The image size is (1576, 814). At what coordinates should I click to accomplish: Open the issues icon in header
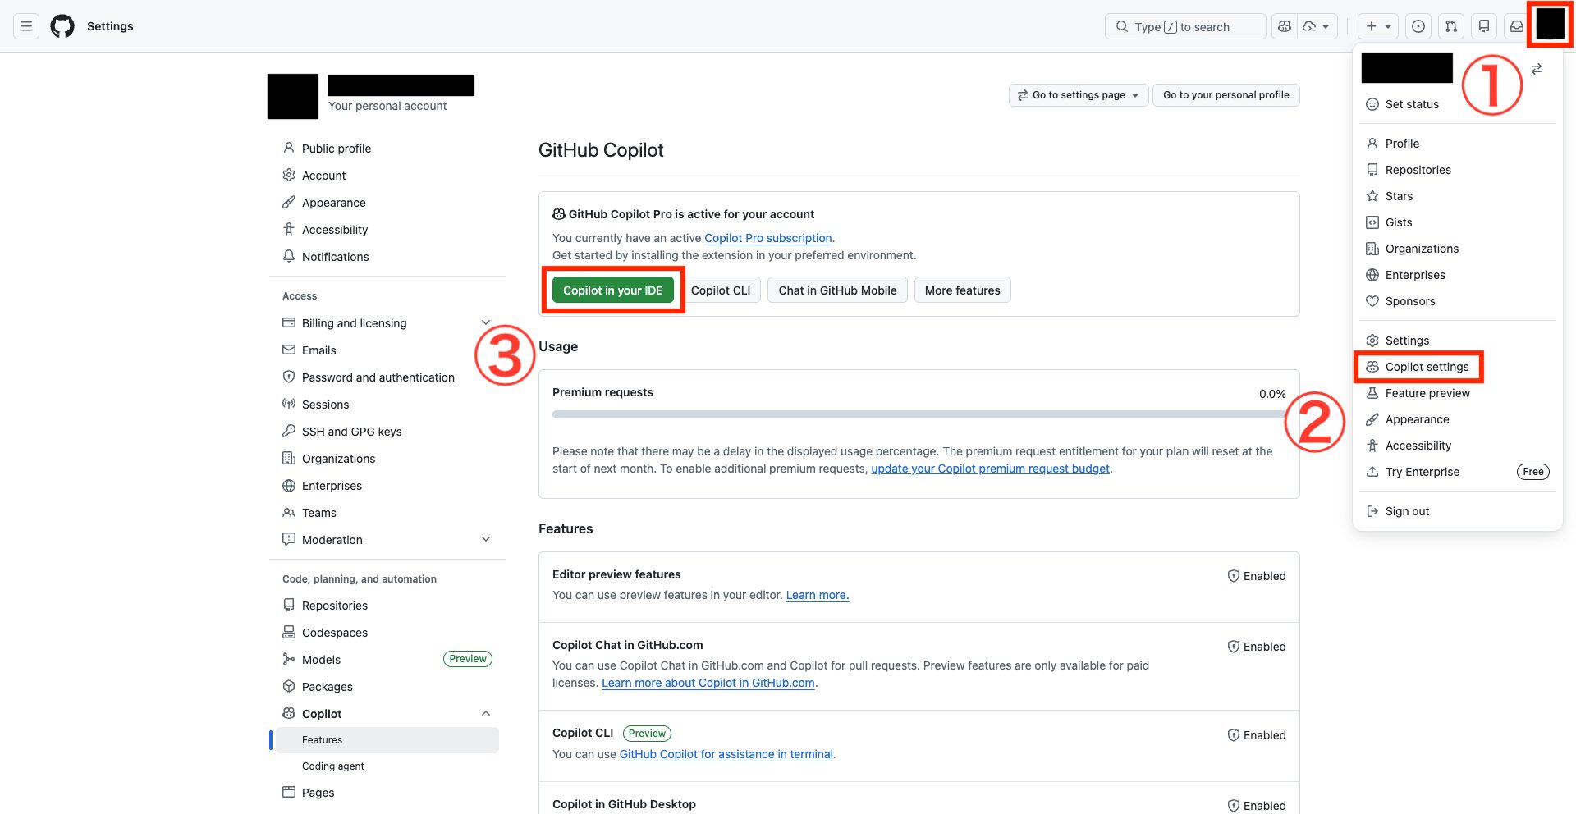coord(1418,26)
